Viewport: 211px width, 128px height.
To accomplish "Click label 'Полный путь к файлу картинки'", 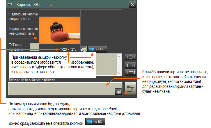I will pos(32,79).
